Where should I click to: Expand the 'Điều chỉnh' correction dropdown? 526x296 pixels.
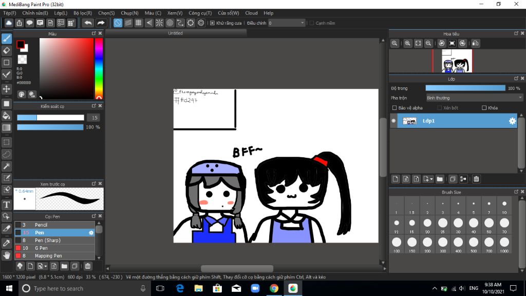(x=302, y=23)
